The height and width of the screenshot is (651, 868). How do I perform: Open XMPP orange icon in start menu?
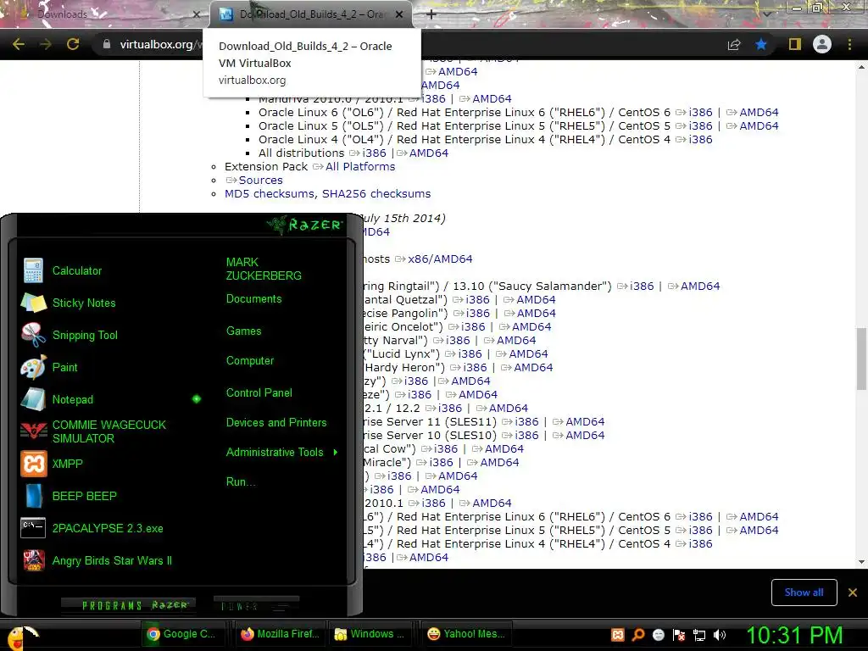tap(33, 464)
